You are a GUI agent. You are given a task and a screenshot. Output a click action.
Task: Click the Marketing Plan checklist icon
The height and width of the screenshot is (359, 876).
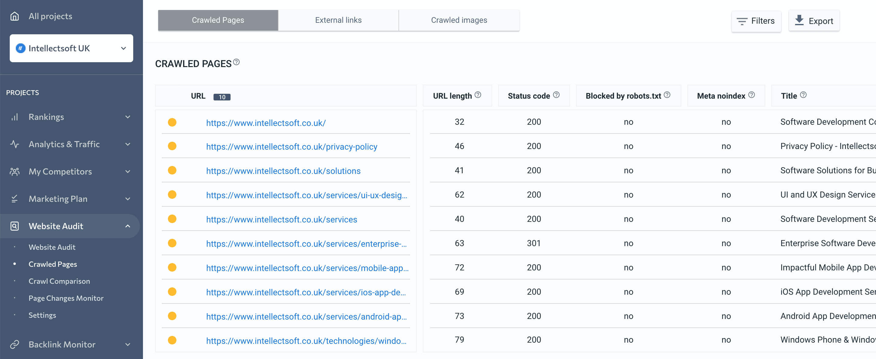point(15,199)
